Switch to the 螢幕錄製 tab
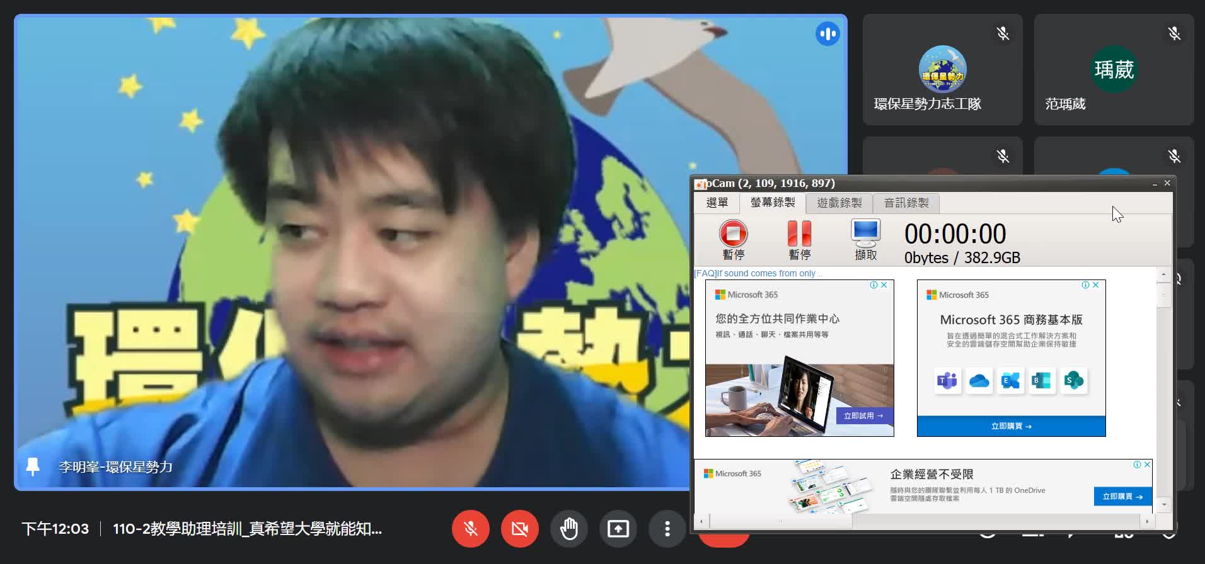 pos(773,203)
